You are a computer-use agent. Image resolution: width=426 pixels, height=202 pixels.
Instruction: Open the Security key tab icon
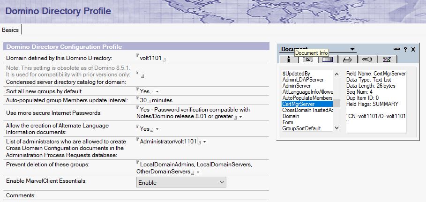367,60
